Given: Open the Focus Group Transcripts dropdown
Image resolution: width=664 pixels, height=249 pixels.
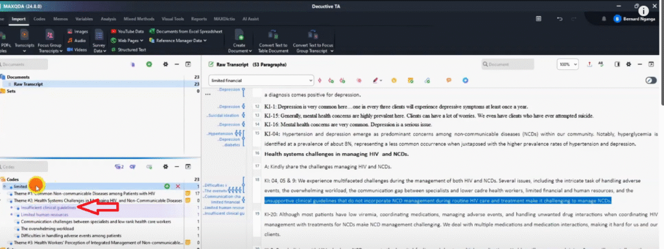Looking at the screenshot, I should pyautogui.click(x=50, y=40).
